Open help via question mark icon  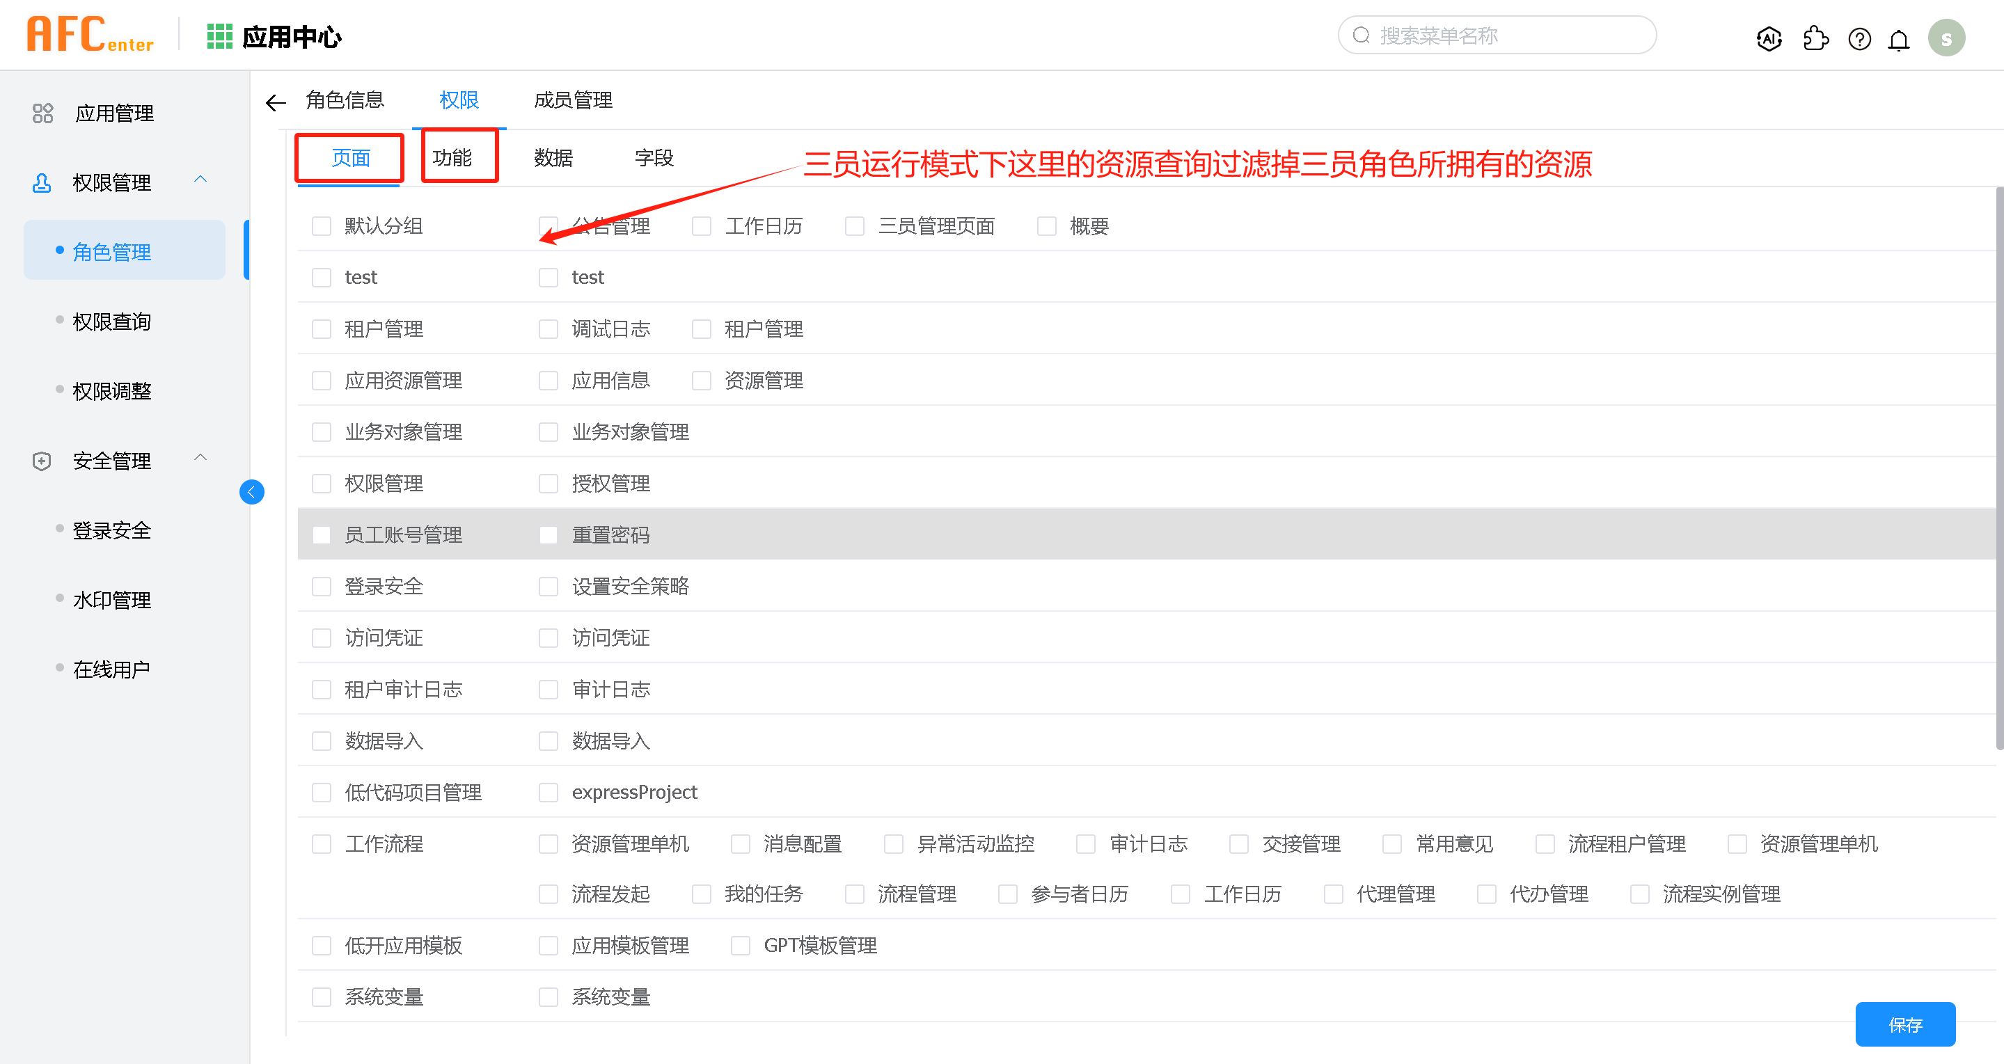coord(1859,38)
